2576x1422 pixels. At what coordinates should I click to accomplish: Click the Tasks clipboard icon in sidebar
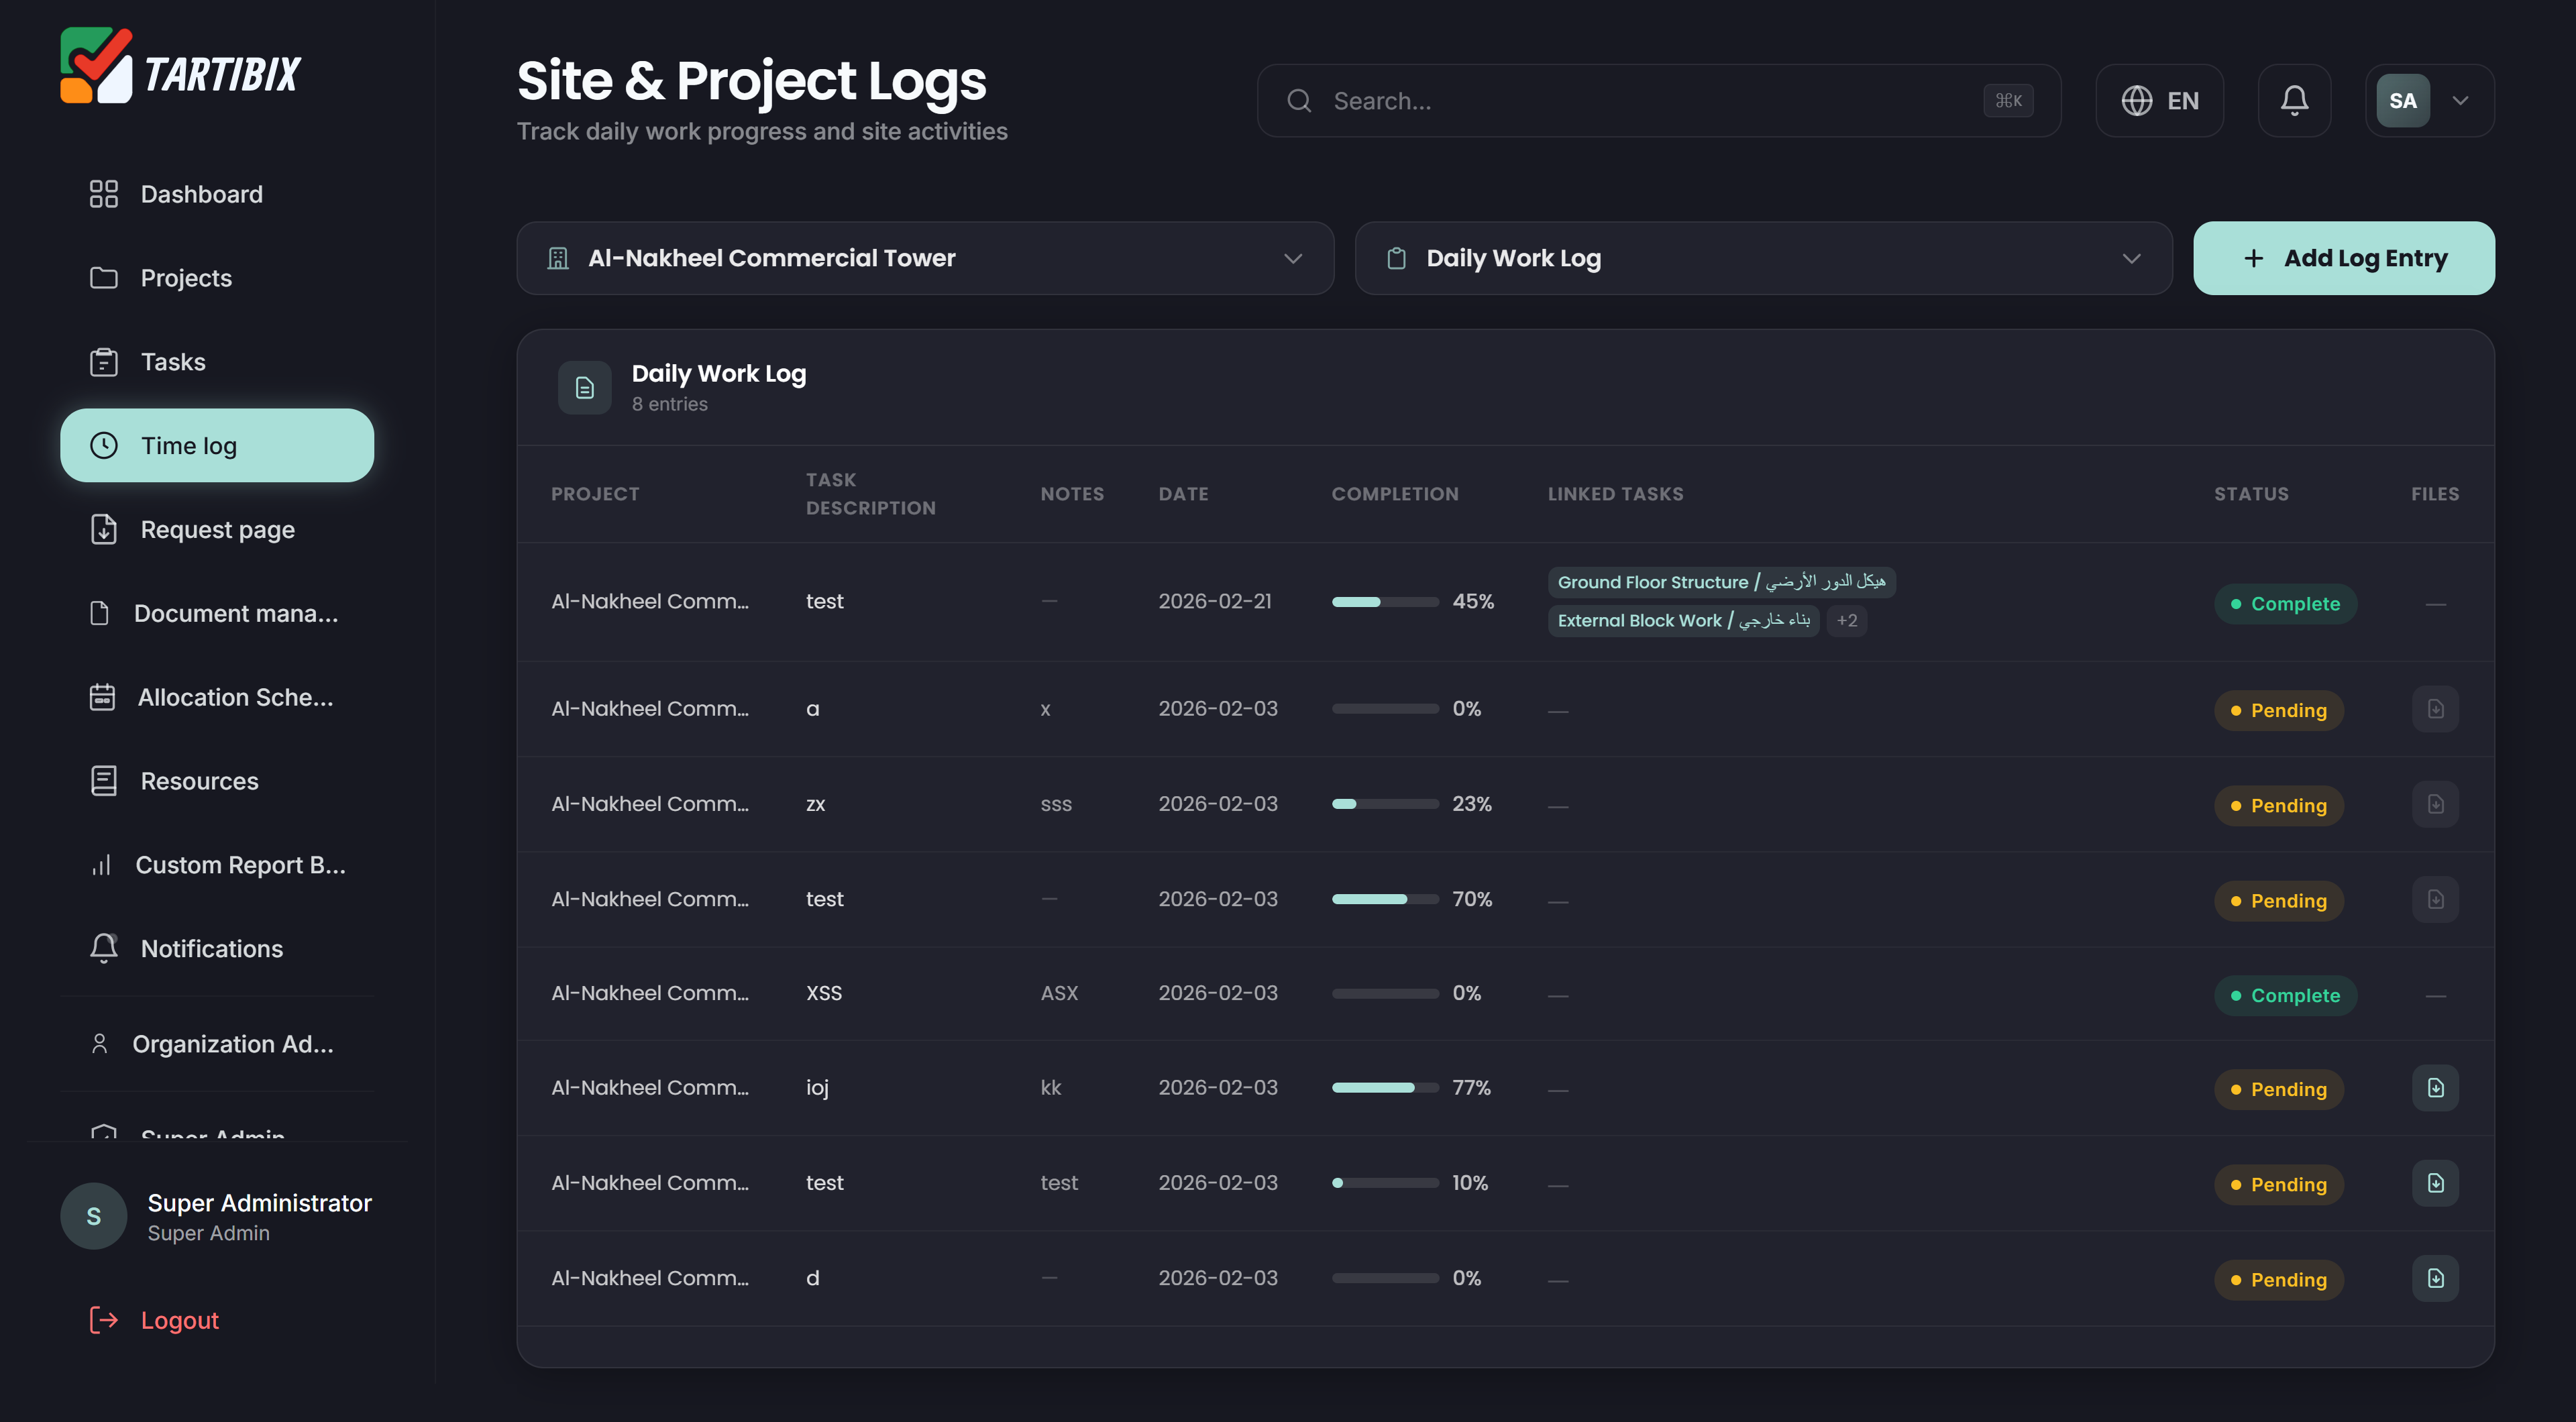point(103,362)
